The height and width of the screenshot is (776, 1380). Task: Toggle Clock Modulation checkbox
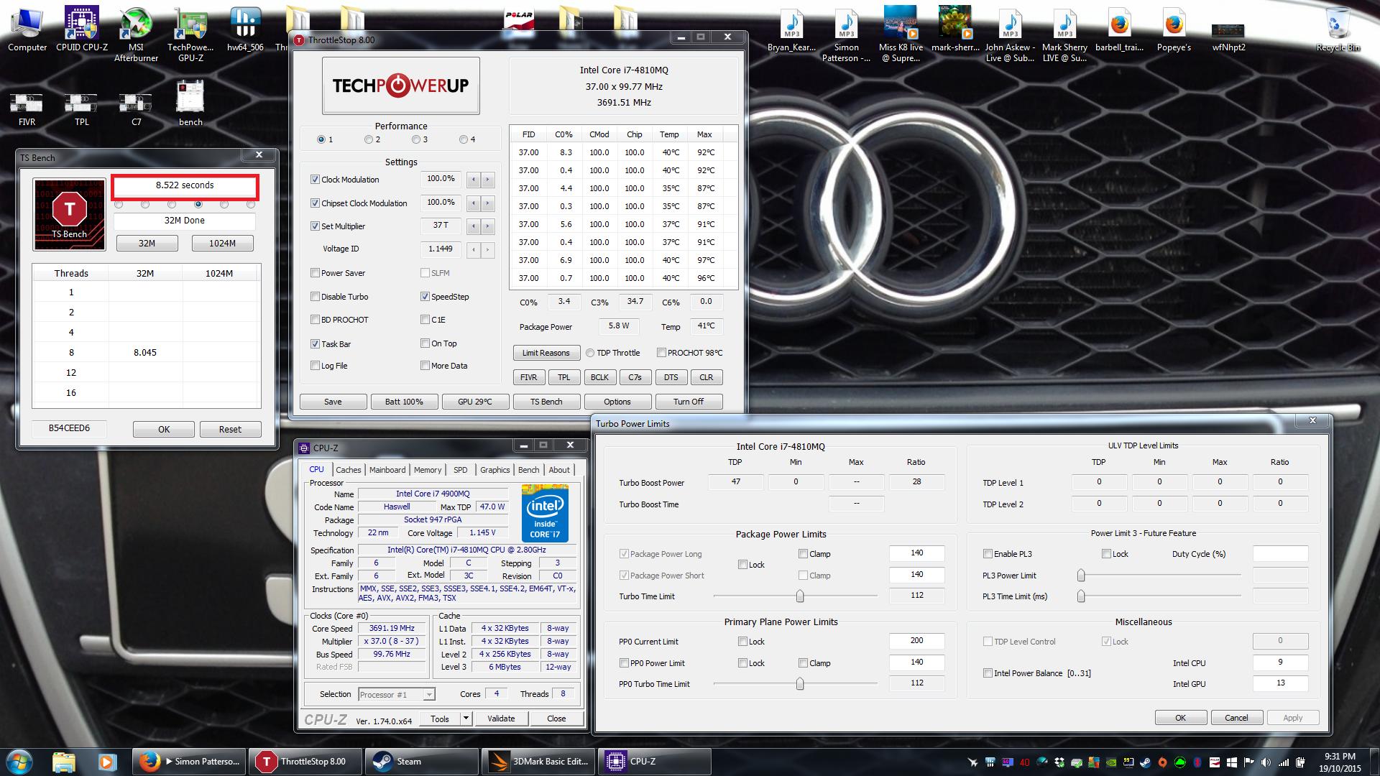click(x=315, y=180)
